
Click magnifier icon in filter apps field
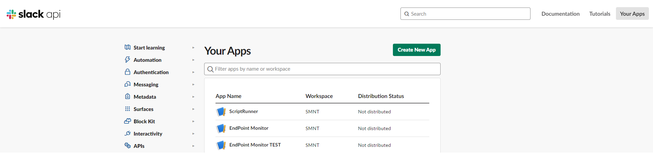coord(211,69)
